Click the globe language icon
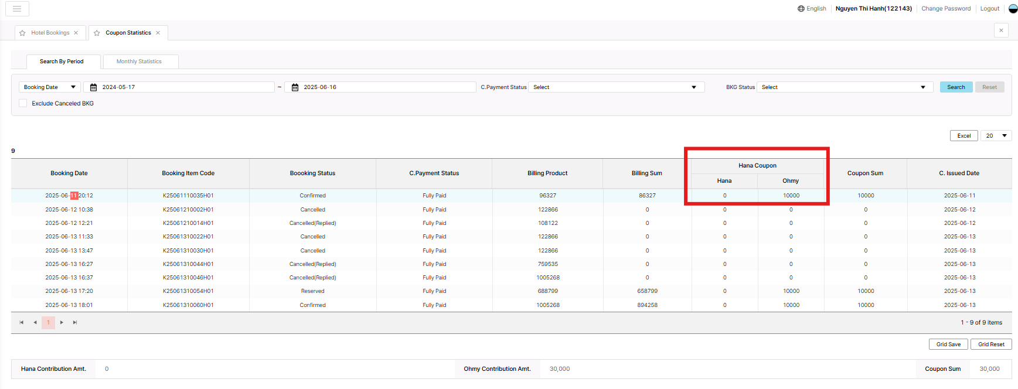The height and width of the screenshot is (389, 1018). click(x=801, y=9)
